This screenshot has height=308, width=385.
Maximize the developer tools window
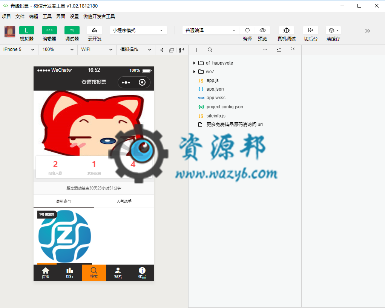(359, 6)
